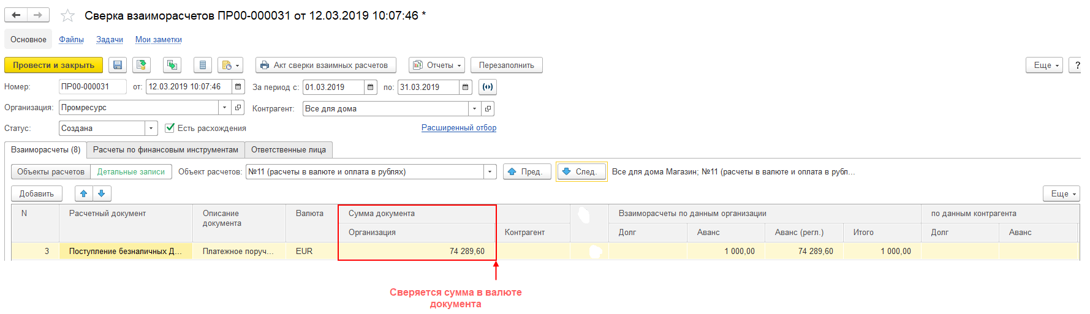Open the table Еще menu
1090x314 pixels.
pyautogui.click(x=1062, y=193)
